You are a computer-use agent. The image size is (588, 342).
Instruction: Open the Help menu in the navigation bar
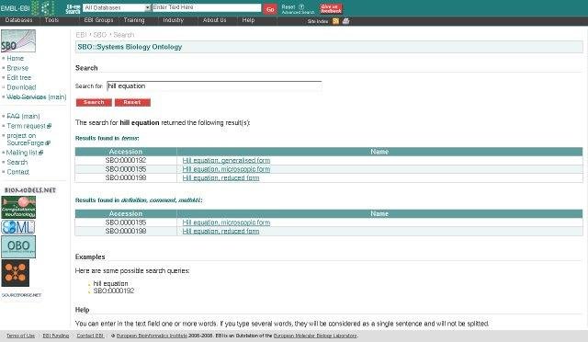[x=248, y=20]
